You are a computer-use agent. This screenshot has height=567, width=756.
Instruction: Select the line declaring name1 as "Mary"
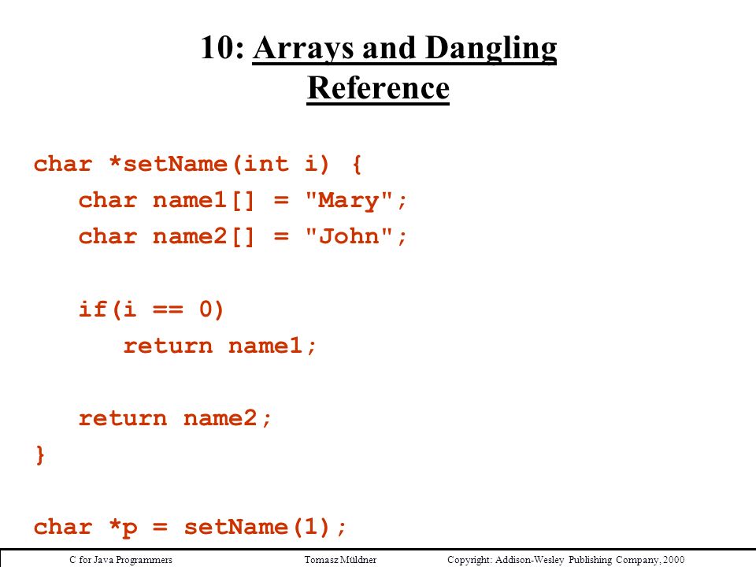coord(243,201)
